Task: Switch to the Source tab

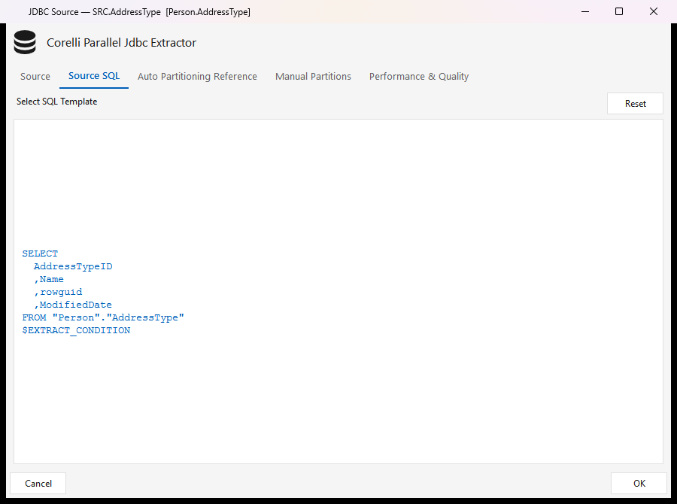Action: (35, 77)
